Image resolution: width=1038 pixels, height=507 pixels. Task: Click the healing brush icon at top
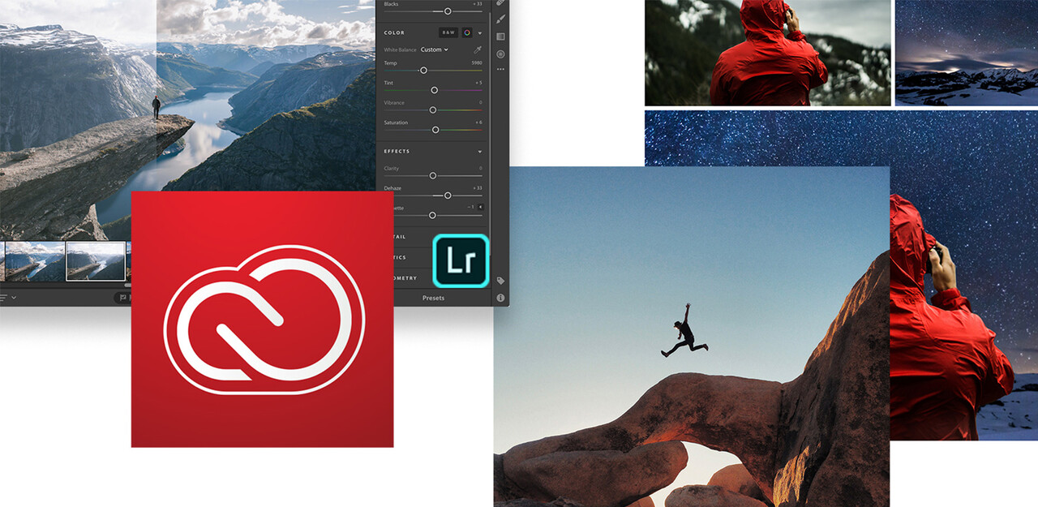coord(500,3)
